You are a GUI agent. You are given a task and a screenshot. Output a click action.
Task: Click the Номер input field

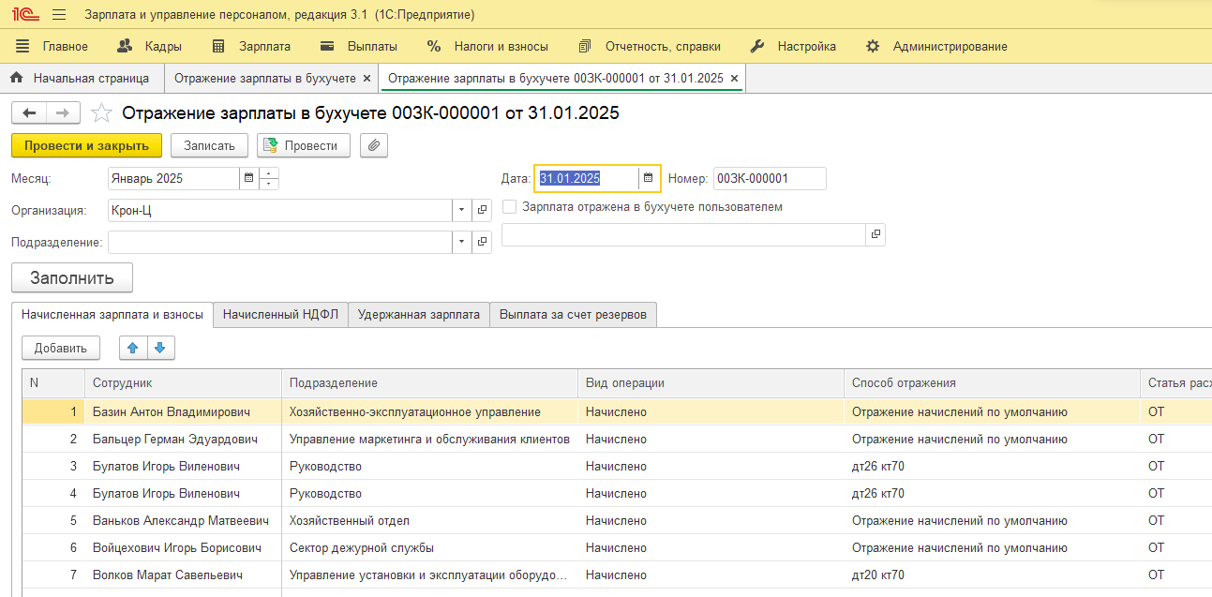(x=769, y=178)
